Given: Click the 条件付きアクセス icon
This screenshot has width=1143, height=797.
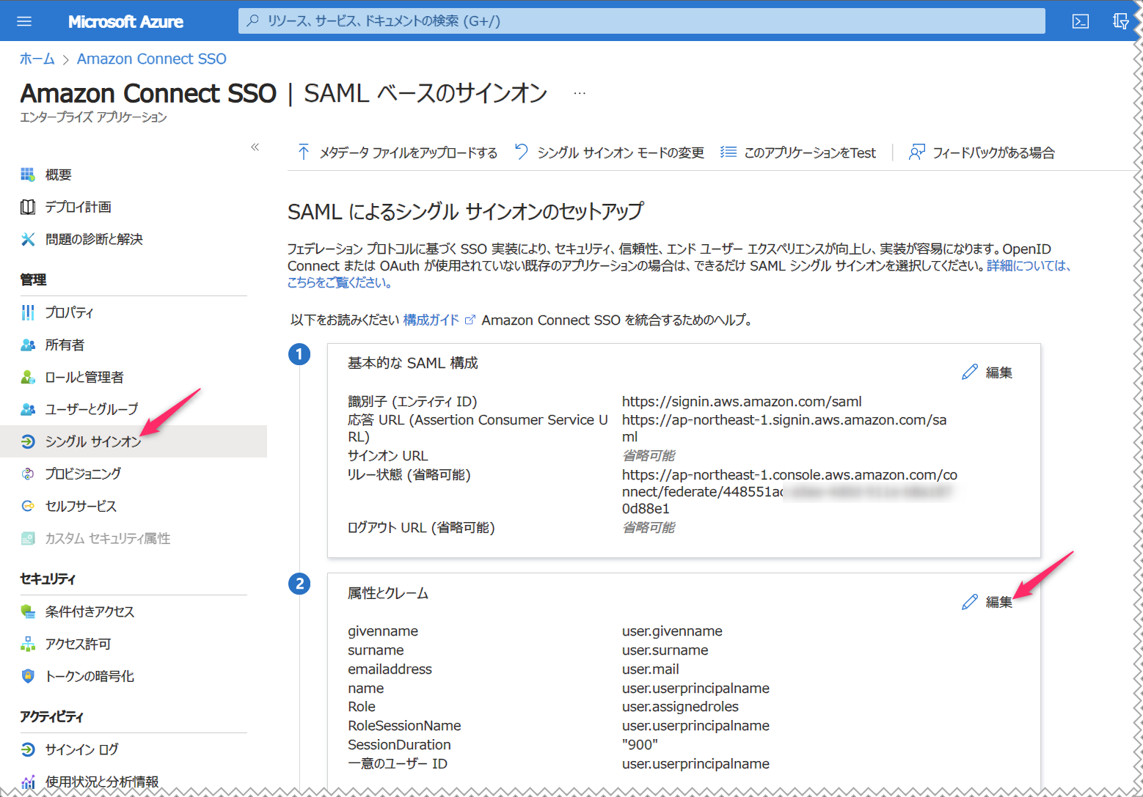Looking at the screenshot, I should [x=28, y=611].
